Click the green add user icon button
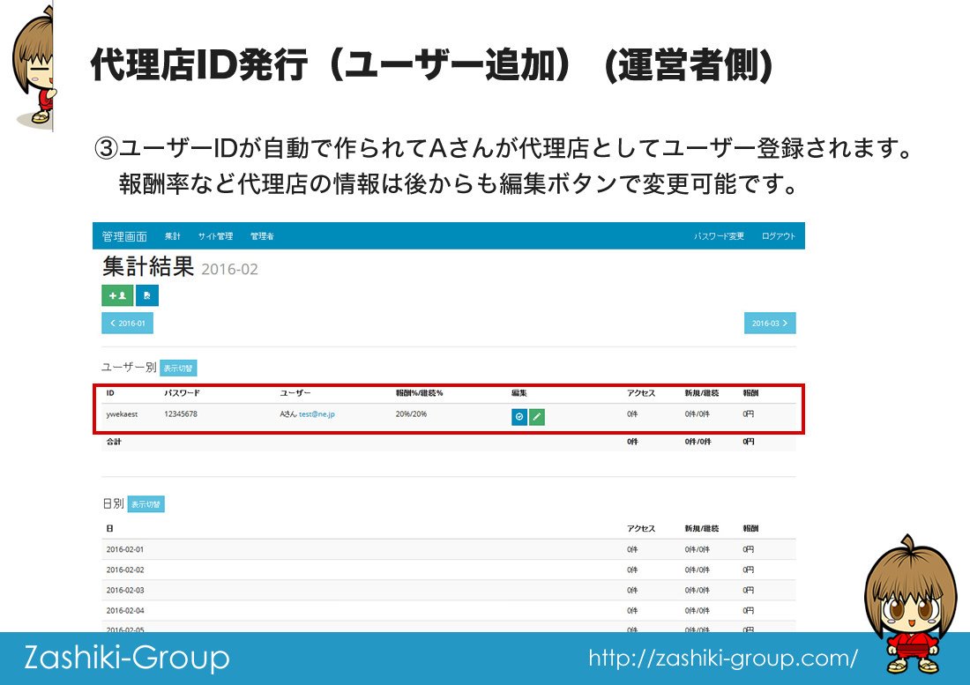The image size is (970, 685). click(117, 295)
